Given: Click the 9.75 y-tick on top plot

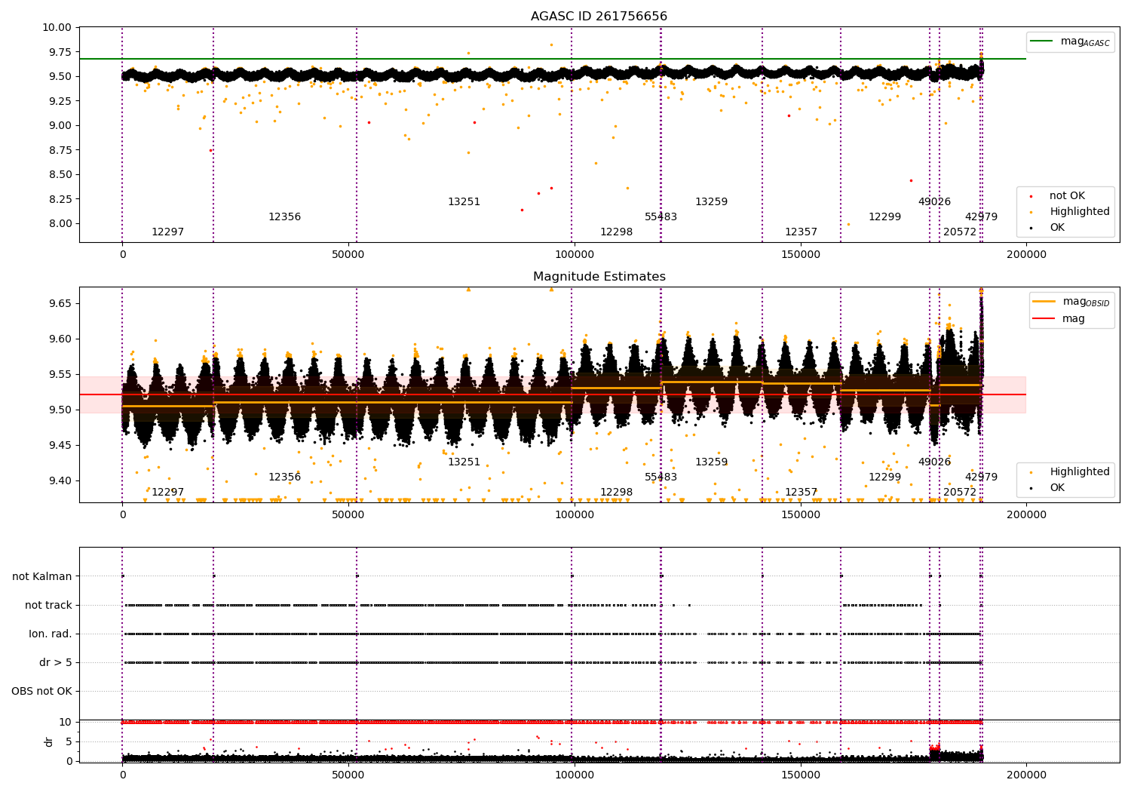Looking at the screenshot, I should [x=60, y=52].
